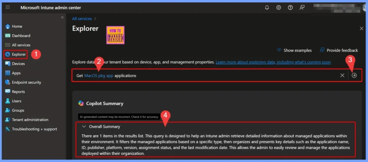Open the settings gear in the header
This screenshot has height=162, width=368.
coord(279,8)
